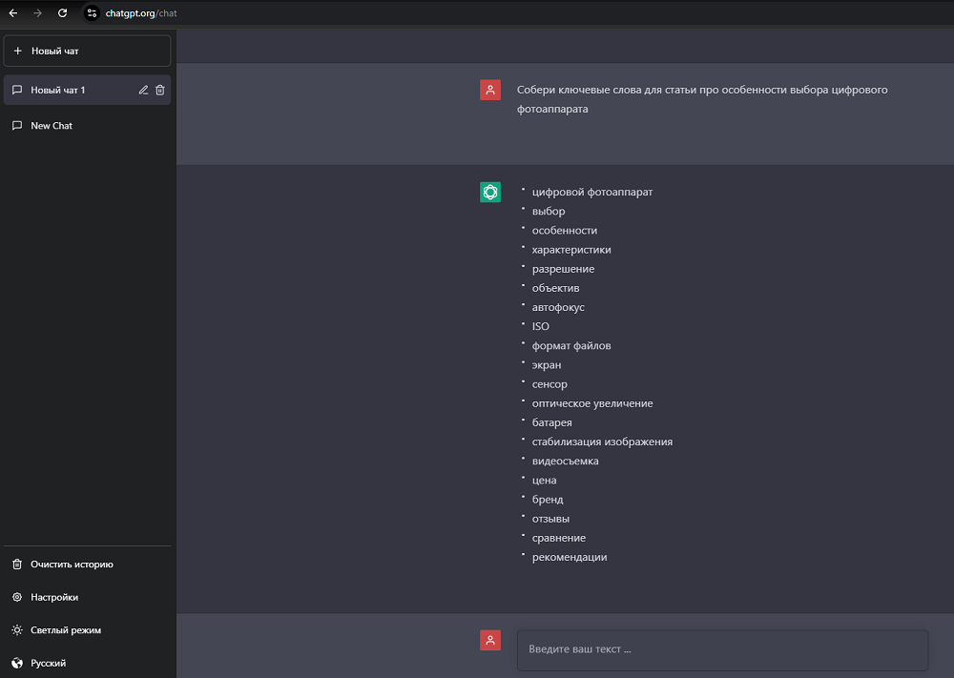Click the browser forward arrow
The height and width of the screenshot is (678, 954).
[x=38, y=13]
